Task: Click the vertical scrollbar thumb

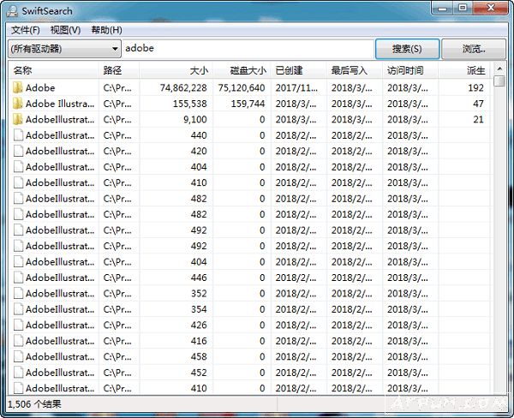Action: (499, 81)
